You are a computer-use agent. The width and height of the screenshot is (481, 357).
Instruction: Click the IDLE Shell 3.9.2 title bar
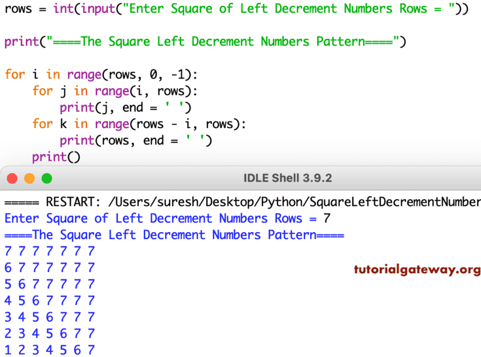coord(288,178)
